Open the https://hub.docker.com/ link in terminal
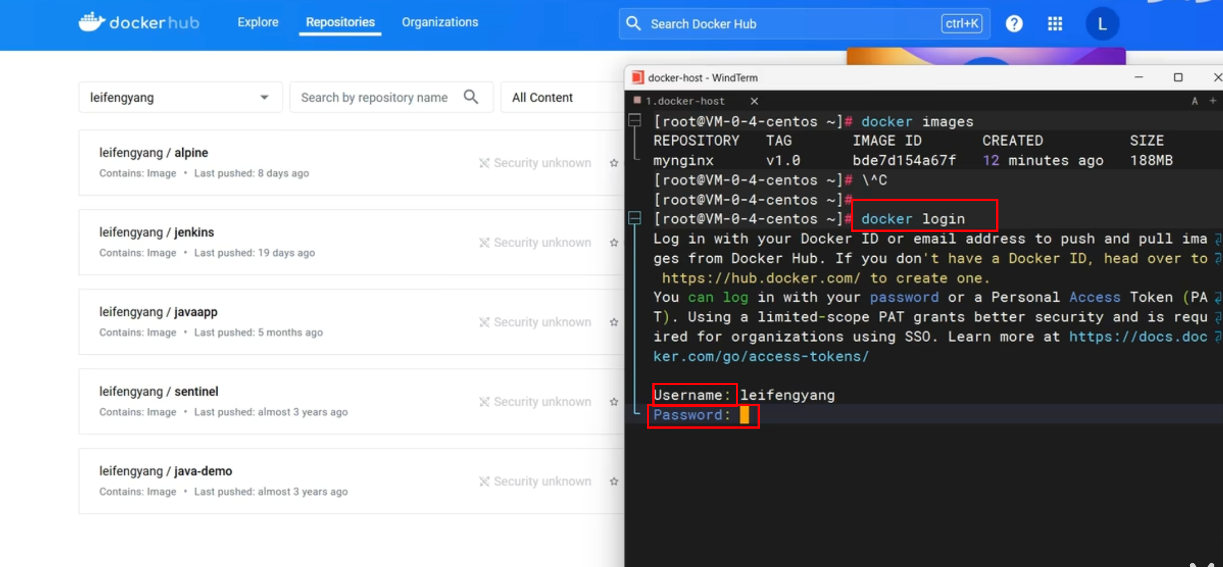 (x=761, y=278)
